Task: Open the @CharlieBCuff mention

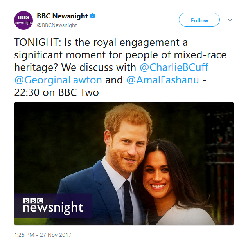Action: 174,67
